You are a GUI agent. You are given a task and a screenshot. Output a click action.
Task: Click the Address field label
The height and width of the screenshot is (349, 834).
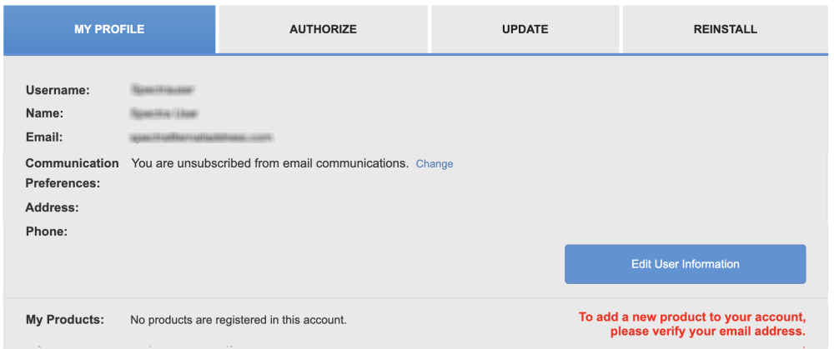pyautogui.click(x=52, y=207)
